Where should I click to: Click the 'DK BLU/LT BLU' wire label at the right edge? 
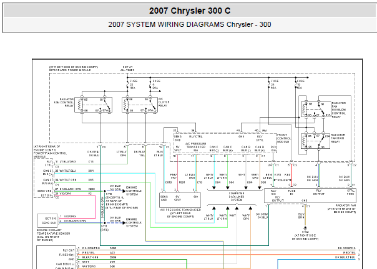tap(345, 257)
